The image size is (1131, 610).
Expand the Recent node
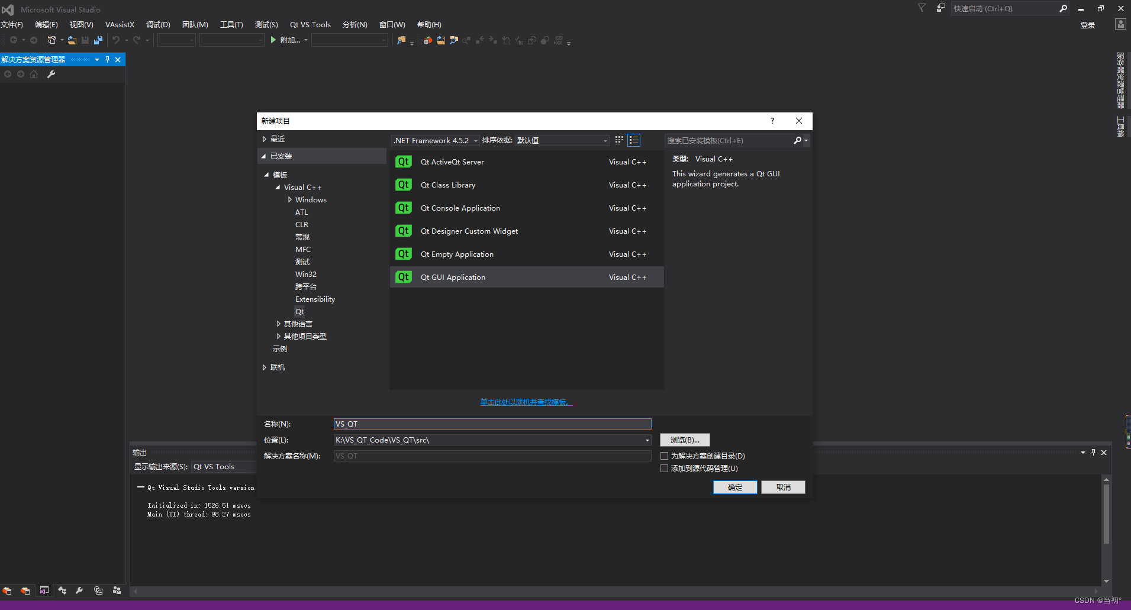coord(264,139)
